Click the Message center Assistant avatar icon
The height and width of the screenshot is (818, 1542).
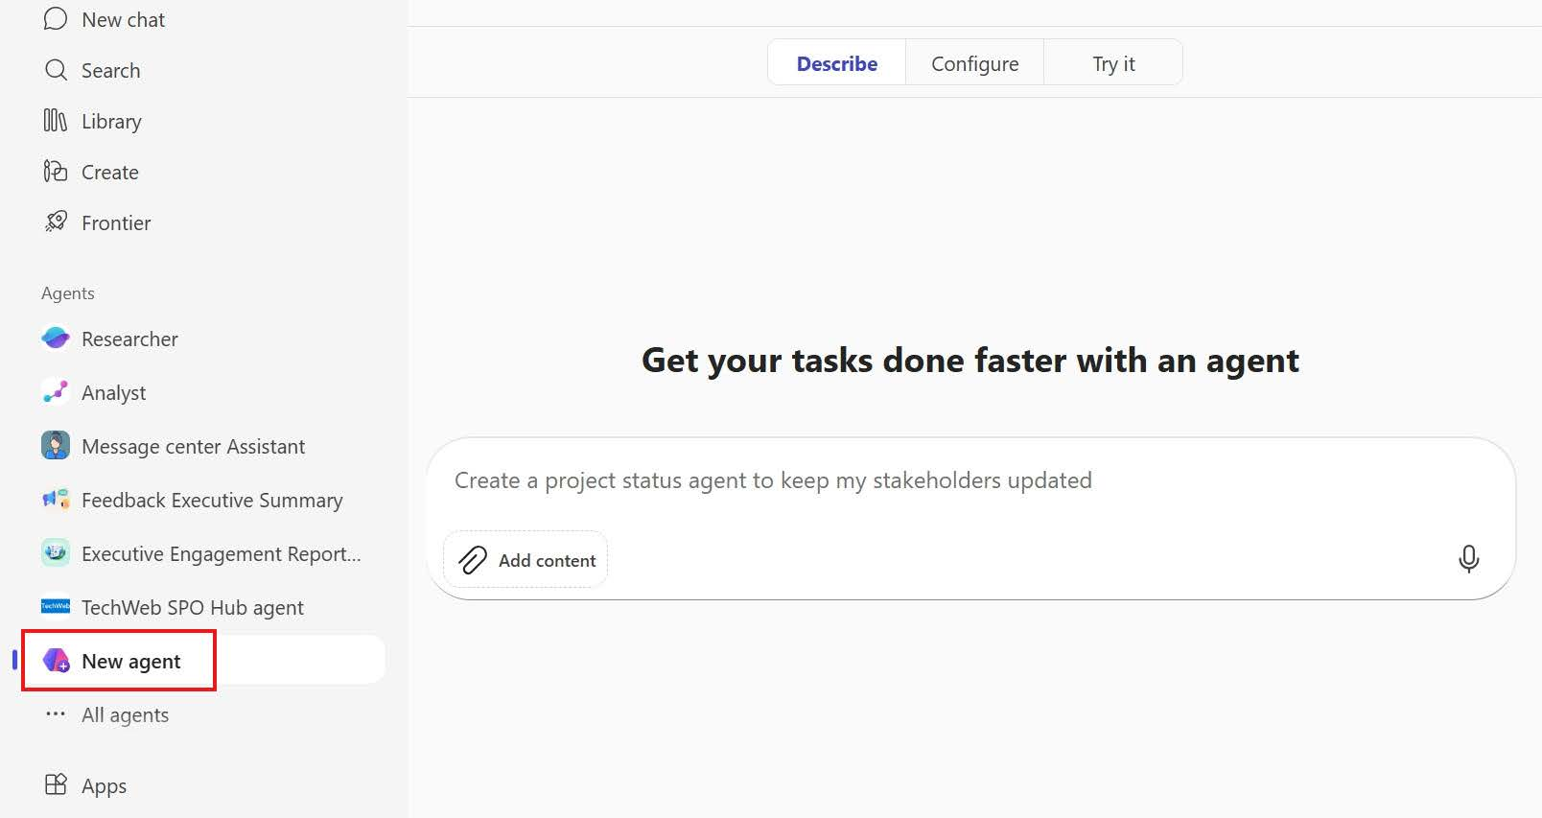click(x=56, y=446)
